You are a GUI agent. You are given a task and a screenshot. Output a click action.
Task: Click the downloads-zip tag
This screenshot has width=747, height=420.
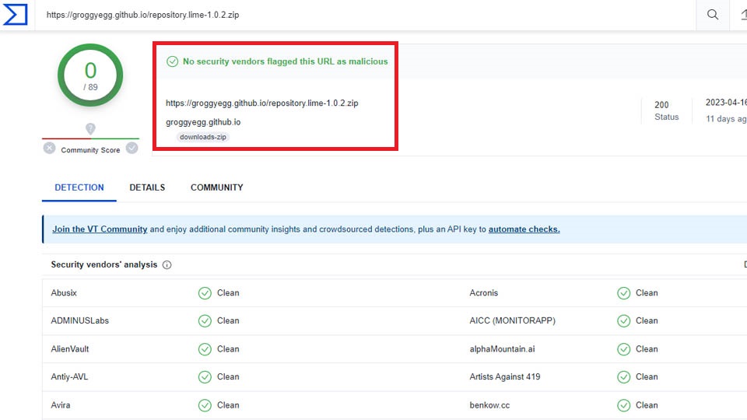[203, 137]
